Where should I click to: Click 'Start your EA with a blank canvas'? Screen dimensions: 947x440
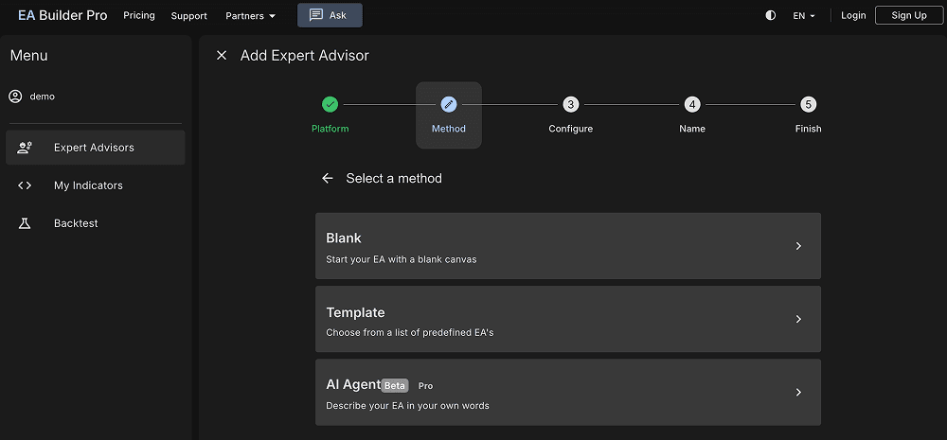[x=401, y=259]
